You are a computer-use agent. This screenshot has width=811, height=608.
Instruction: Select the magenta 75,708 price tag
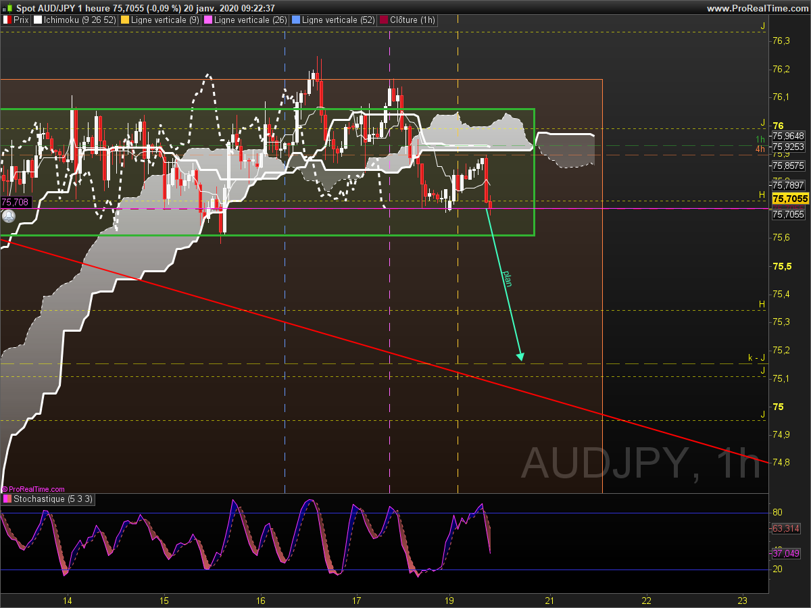(15, 202)
